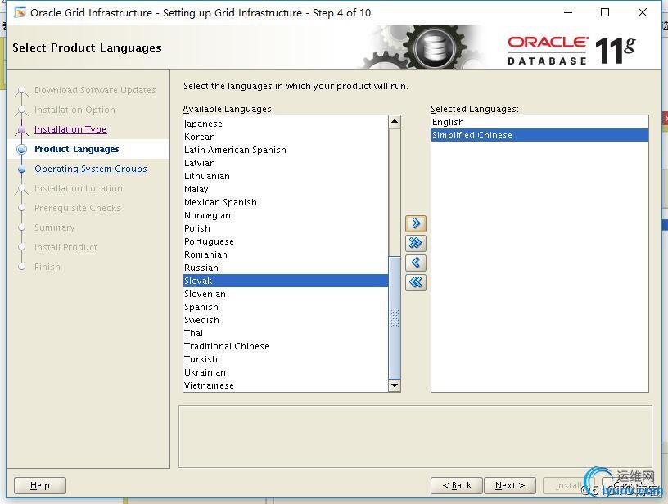Viewport: 668px width, 504px height.
Task: Select English in Selected Languages
Action: click(539, 122)
